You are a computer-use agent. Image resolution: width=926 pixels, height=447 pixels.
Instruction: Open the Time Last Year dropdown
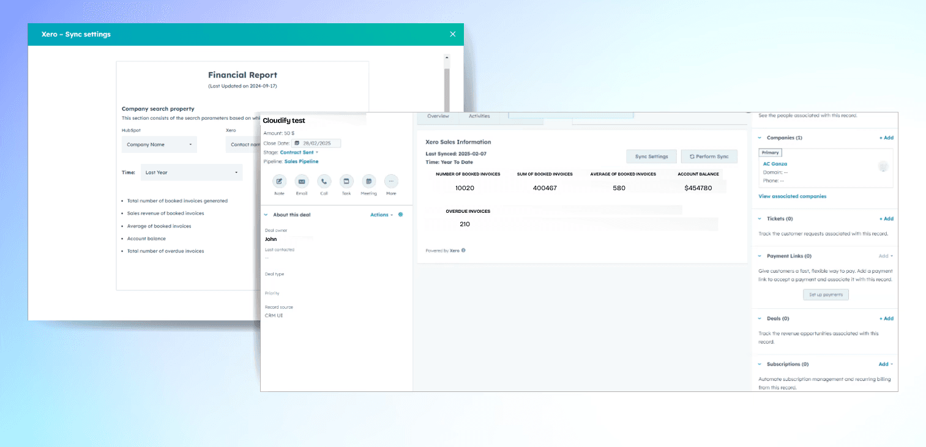192,172
